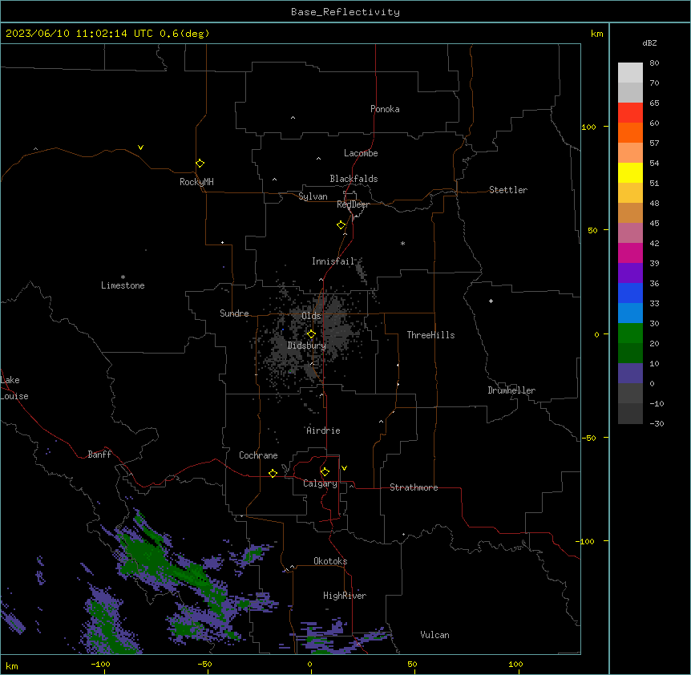691x675 pixels.
Task: Select the orange 60 dBZ color swatch
Action: pos(630,132)
